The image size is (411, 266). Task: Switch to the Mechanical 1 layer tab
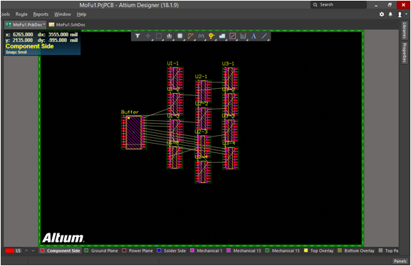tap(207, 250)
